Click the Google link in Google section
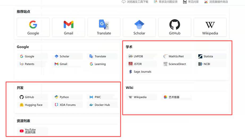The height and width of the screenshot is (140, 245). click(32, 56)
